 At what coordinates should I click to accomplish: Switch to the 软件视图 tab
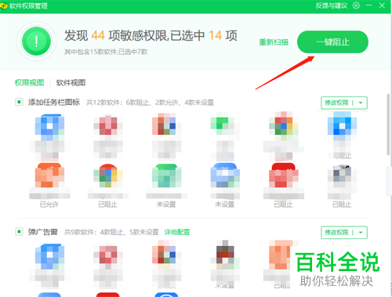pyautogui.click(x=71, y=82)
